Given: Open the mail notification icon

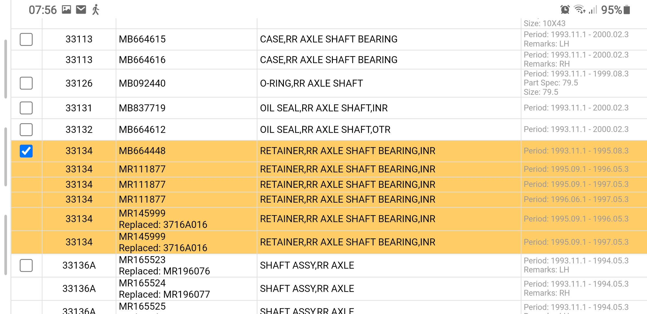Looking at the screenshot, I should (x=81, y=10).
